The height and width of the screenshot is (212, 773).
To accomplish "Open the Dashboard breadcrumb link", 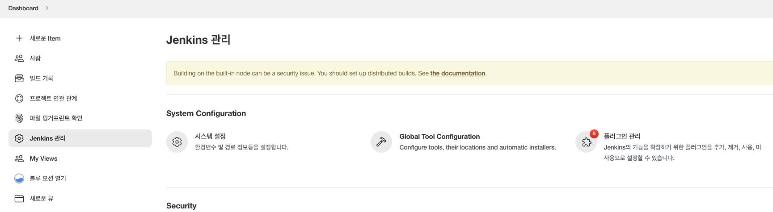I will pyautogui.click(x=23, y=8).
